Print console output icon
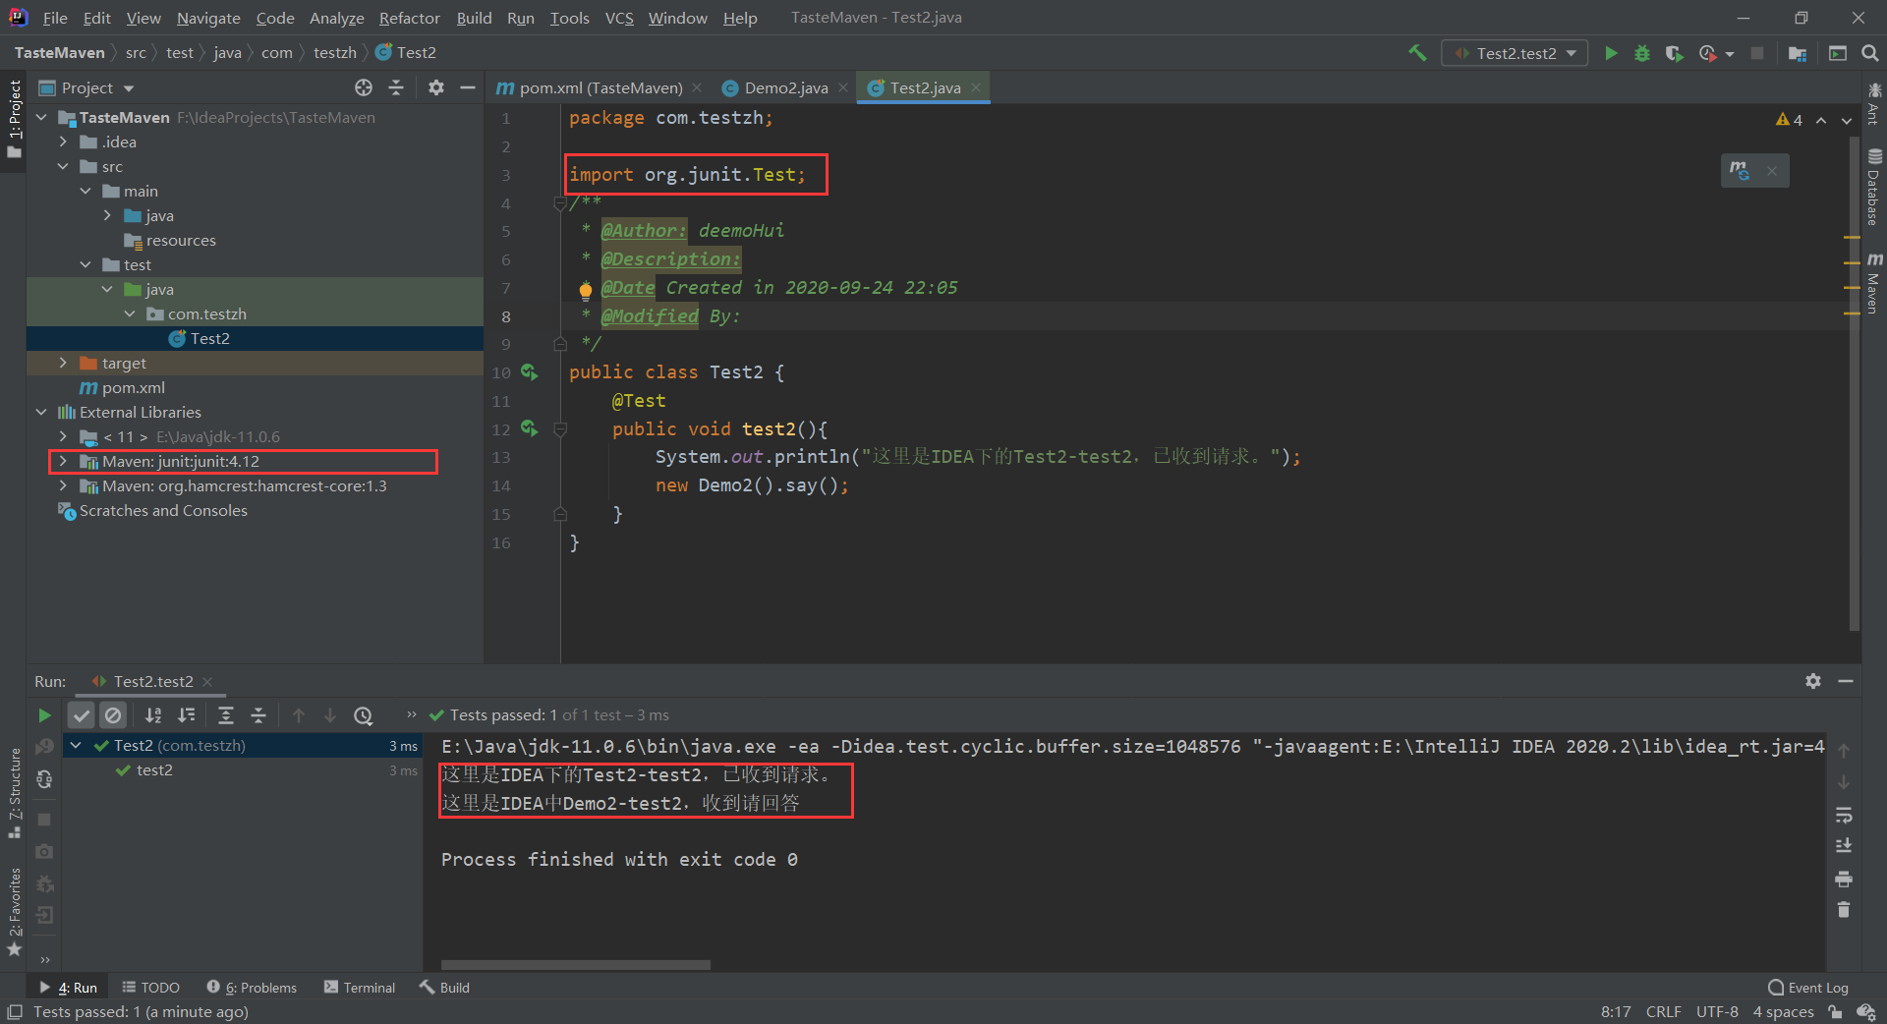This screenshot has width=1887, height=1024. tap(1844, 879)
